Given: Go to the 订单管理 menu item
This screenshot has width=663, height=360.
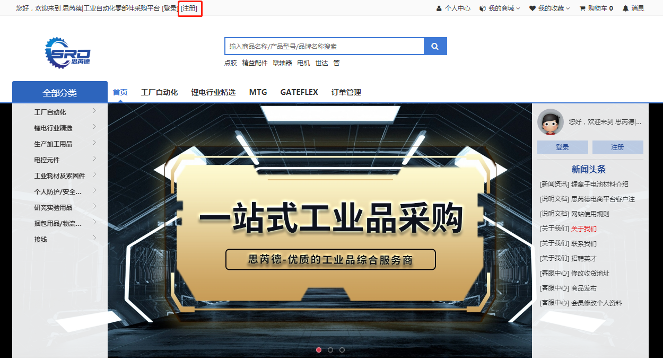Looking at the screenshot, I should pos(346,92).
